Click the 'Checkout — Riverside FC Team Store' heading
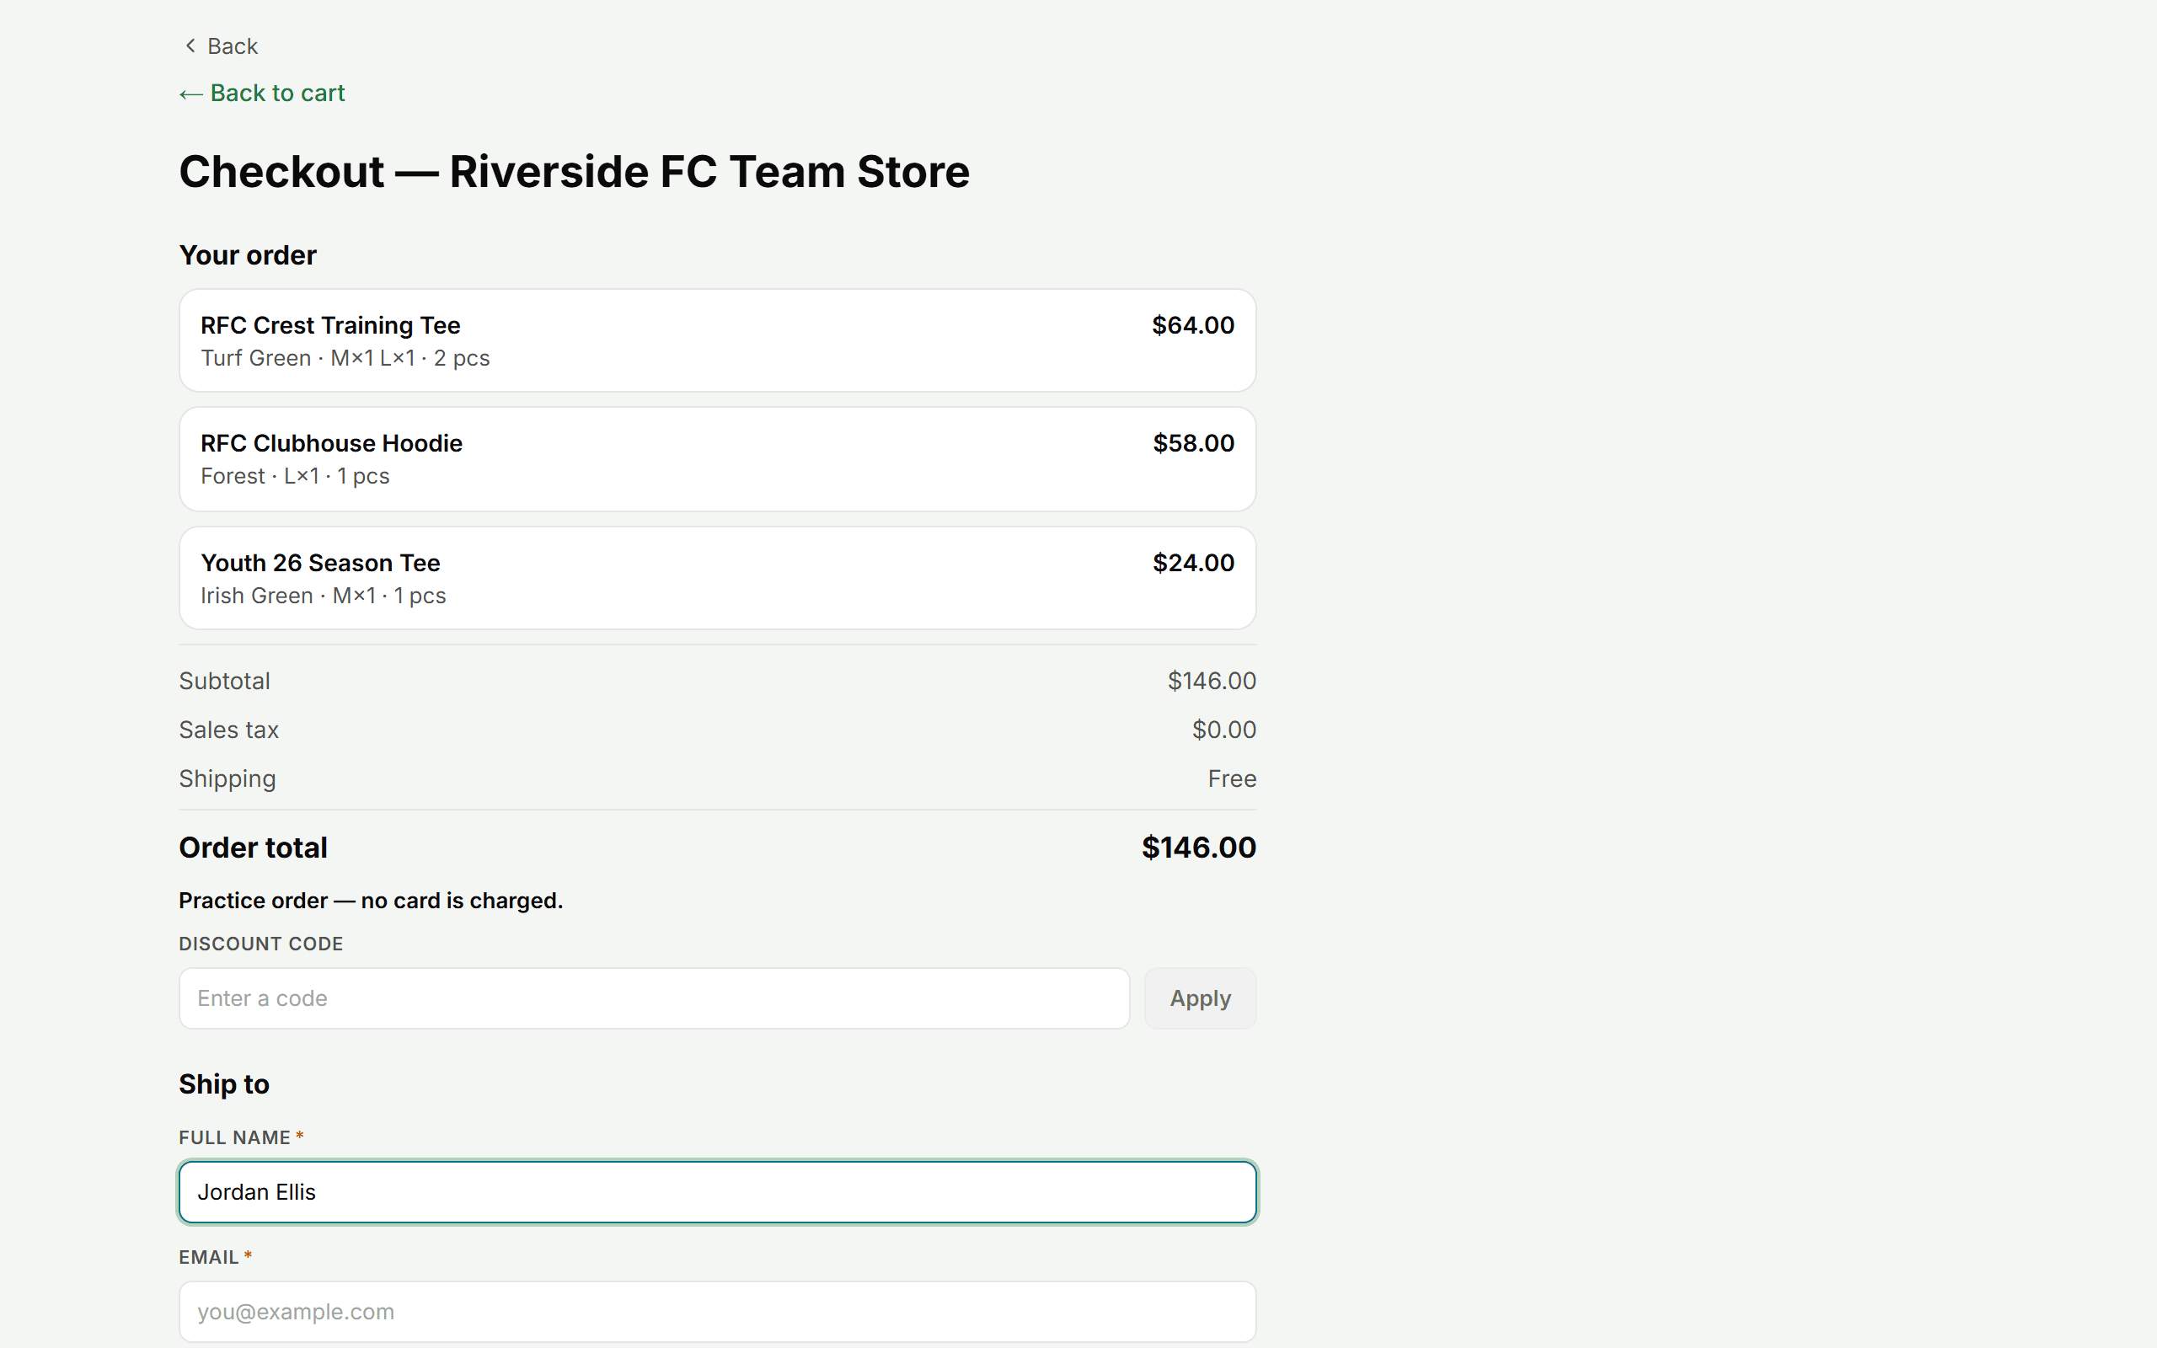Image resolution: width=2157 pixels, height=1348 pixels. [x=574, y=171]
